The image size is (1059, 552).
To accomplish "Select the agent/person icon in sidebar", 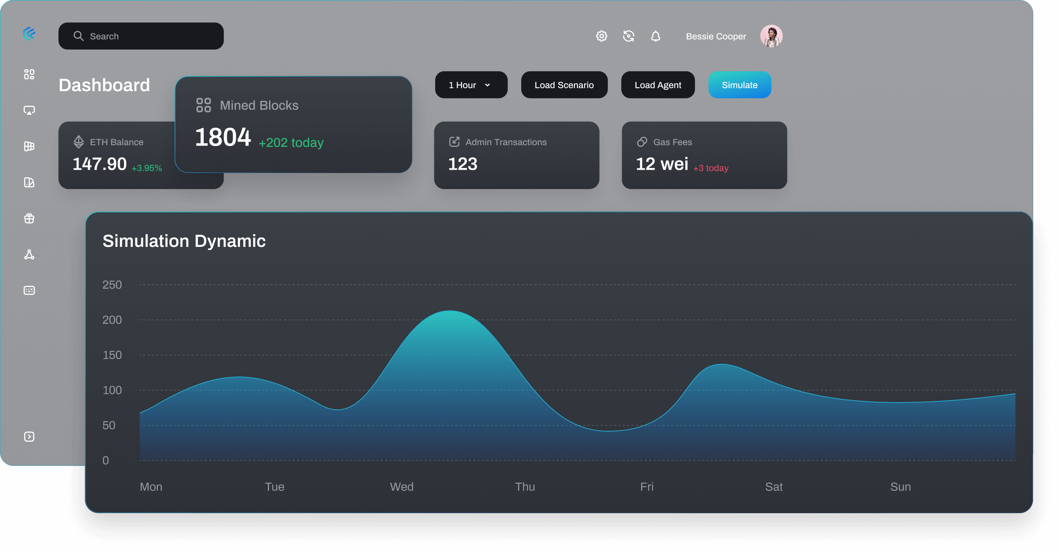I will (x=30, y=254).
